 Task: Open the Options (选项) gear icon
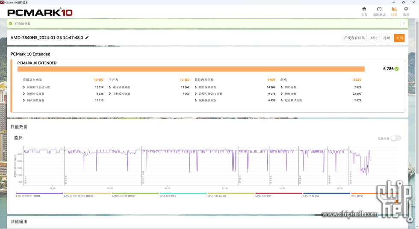(406, 9)
